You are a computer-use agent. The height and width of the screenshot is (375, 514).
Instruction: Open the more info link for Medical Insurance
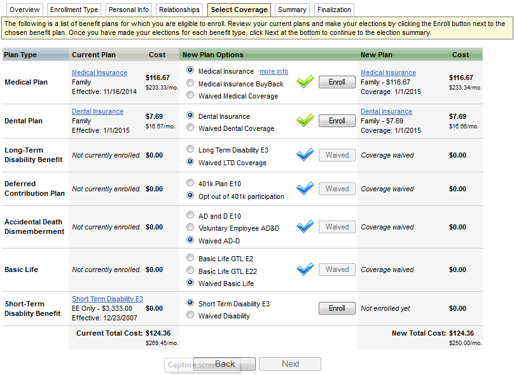point(274,72)
